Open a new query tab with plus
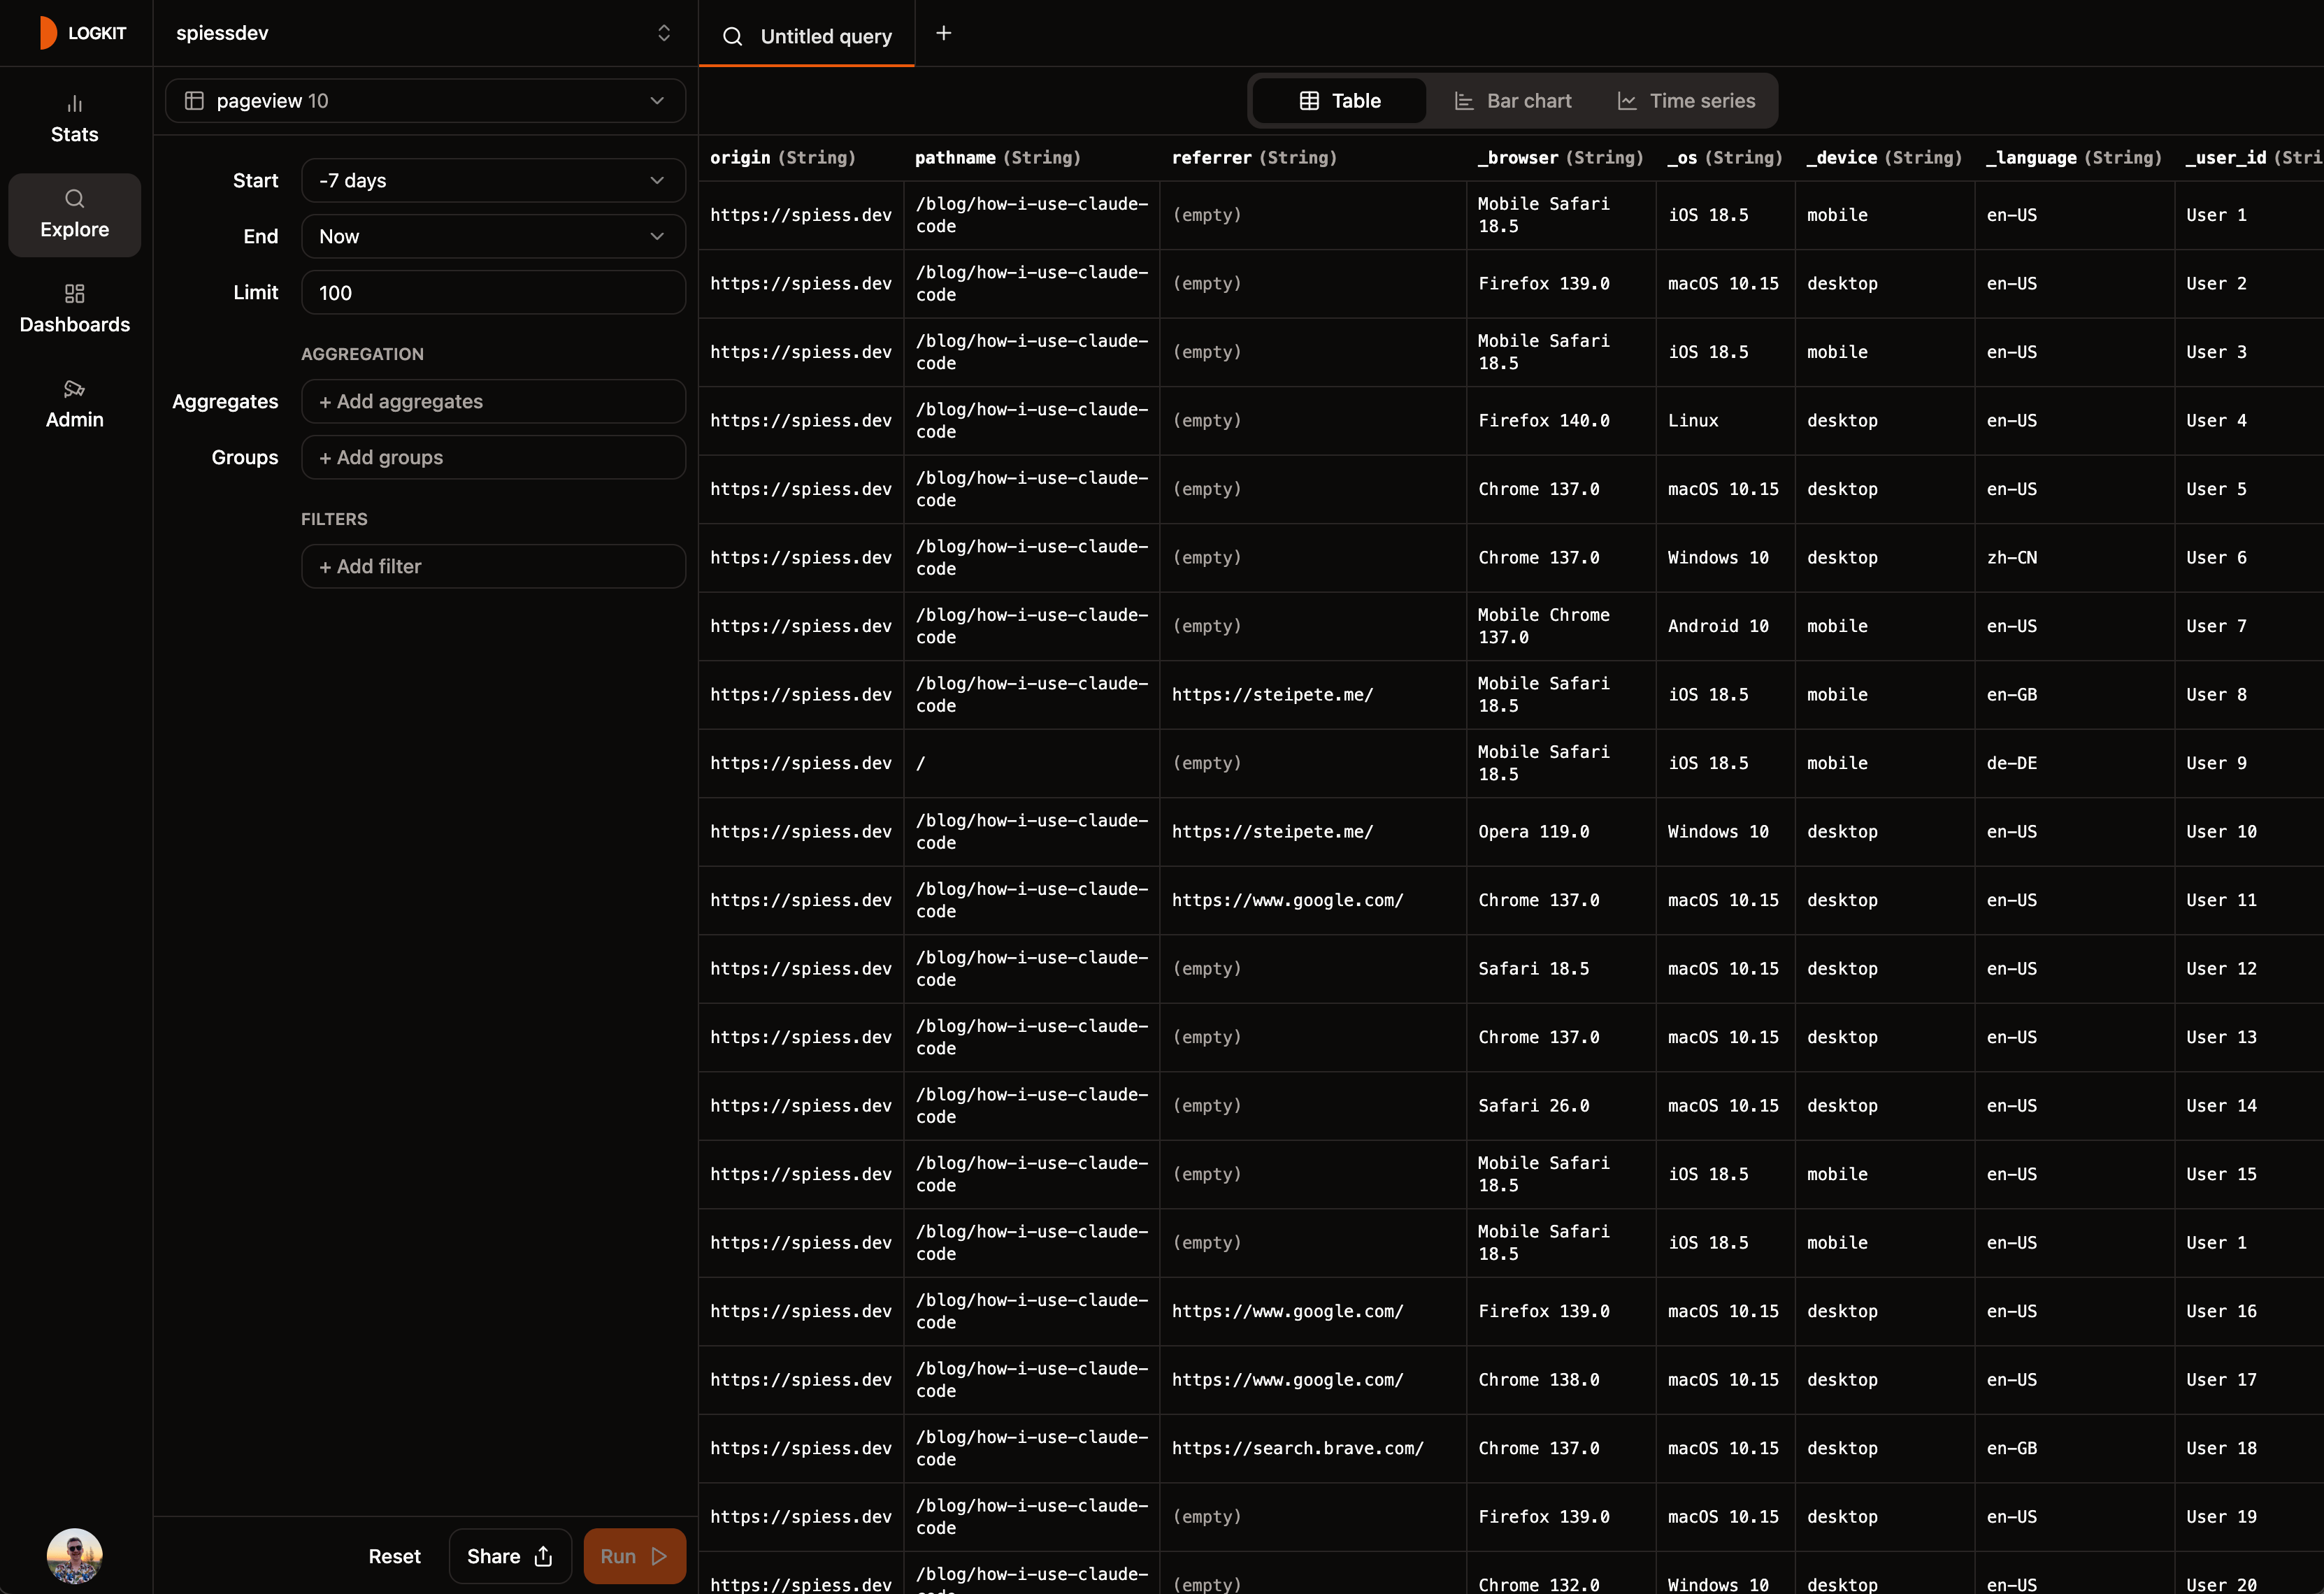This screenshot has height=1594, width=2324. (943, 33)
